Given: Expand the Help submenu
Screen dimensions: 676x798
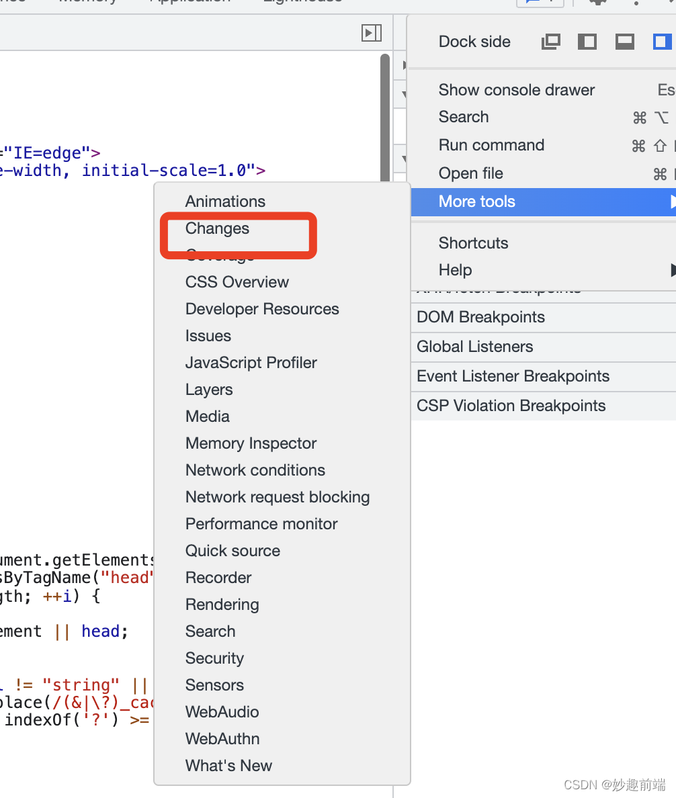Looking at the screenshot, I should [543, 270].
